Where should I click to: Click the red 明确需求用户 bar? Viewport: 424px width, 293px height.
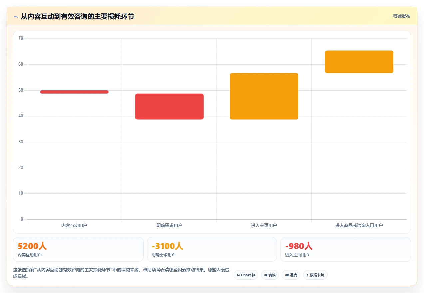point(169,106)
